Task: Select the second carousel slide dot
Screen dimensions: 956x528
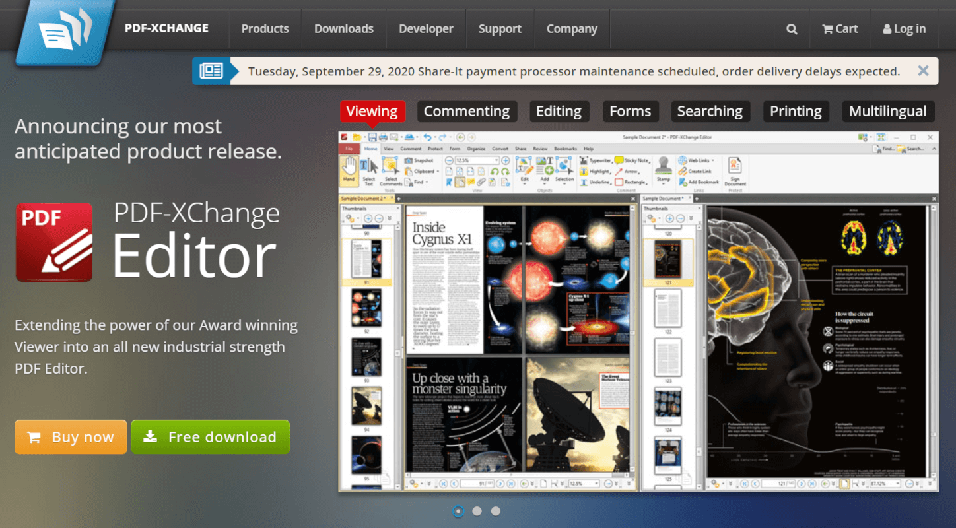Action: coord(477,511)
